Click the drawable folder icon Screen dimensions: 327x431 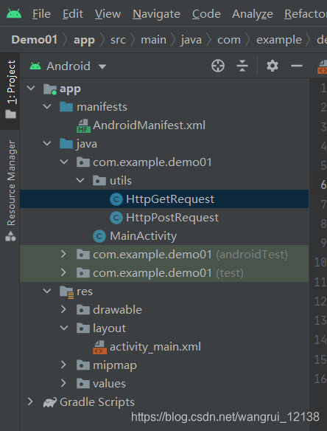tap(82, 310)
